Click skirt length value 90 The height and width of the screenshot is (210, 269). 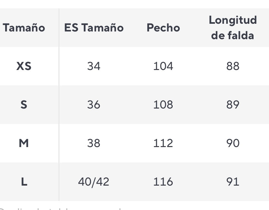coord(233,143)
